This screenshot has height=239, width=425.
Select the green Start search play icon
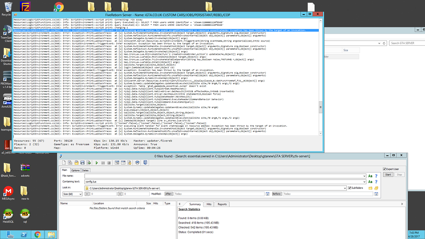[97, 163]
